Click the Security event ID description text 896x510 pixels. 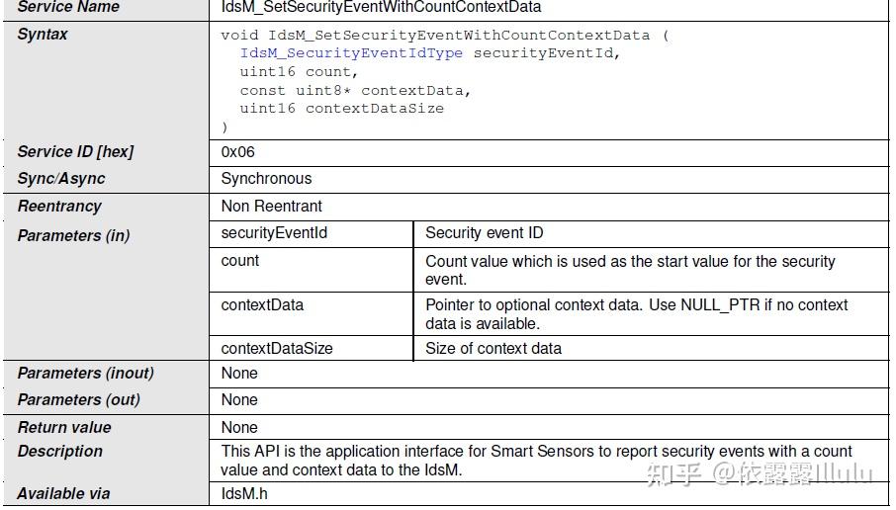tap(484, 233)
